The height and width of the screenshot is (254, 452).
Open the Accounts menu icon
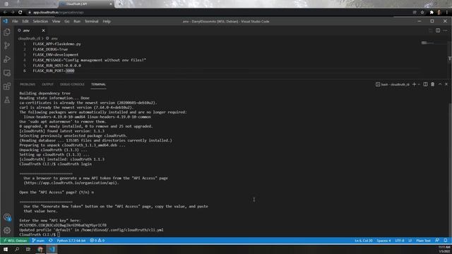7,217
